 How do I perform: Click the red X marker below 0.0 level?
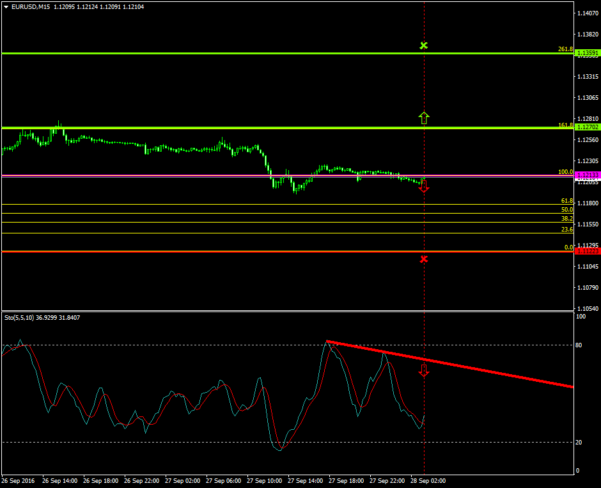coord(423,259)
